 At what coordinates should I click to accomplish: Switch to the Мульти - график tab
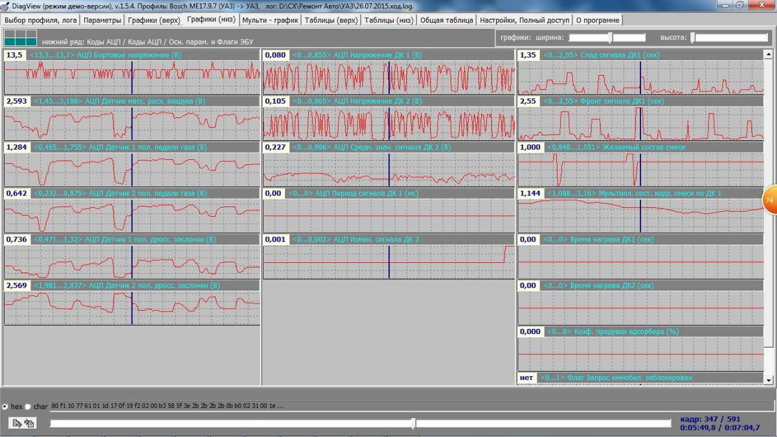[x=270, y=20]
